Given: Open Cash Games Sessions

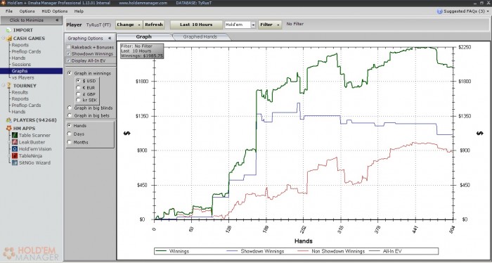Looking at the screenshot, I should tap(21, 64).
